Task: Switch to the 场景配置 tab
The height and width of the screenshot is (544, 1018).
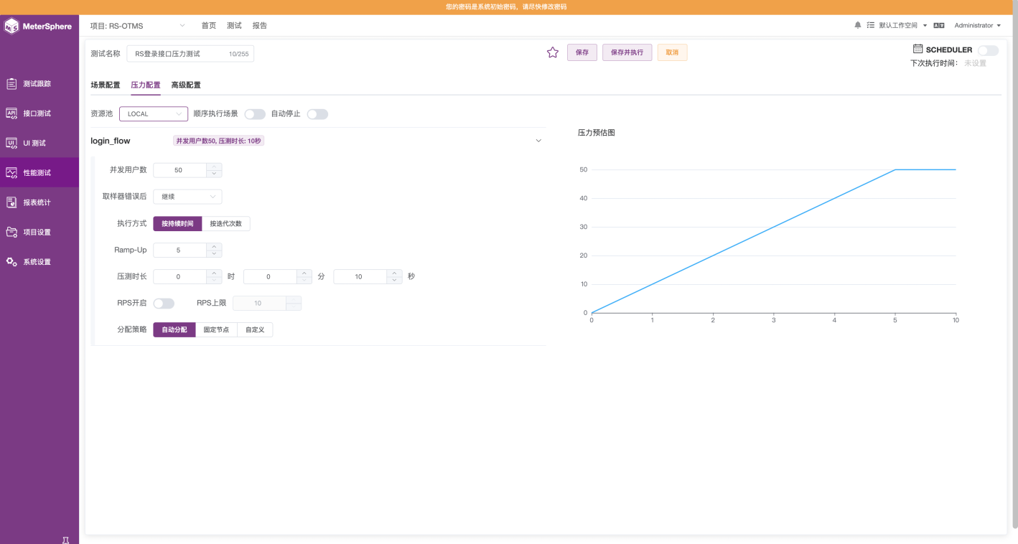Action: 106,85
